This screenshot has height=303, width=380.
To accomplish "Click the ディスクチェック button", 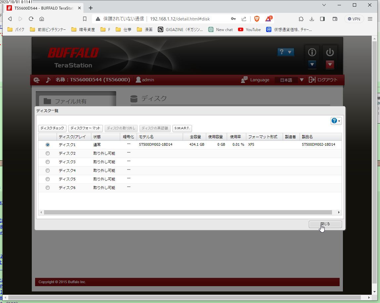I will [x=52, y=128].
